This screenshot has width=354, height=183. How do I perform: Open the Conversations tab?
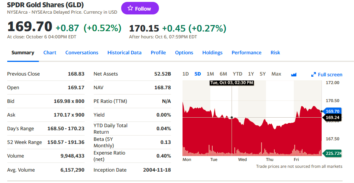pyautogui.click(x=82, y=53)
